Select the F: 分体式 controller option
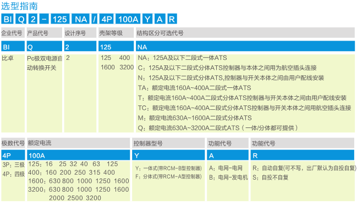 [x=168, y=176]
